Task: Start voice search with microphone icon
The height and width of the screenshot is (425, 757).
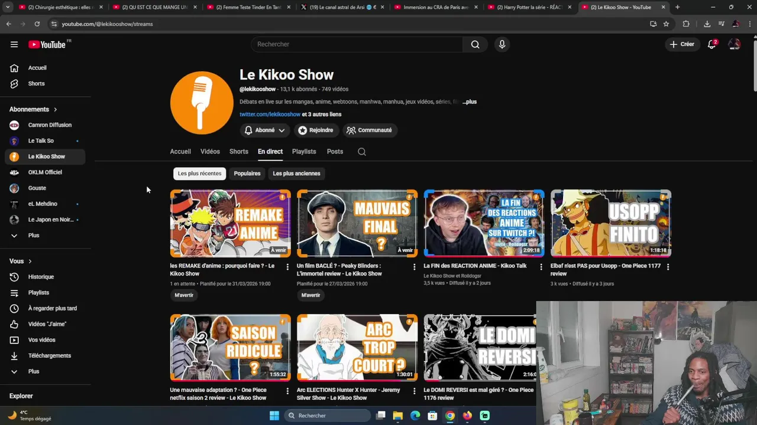Action: 502,44
